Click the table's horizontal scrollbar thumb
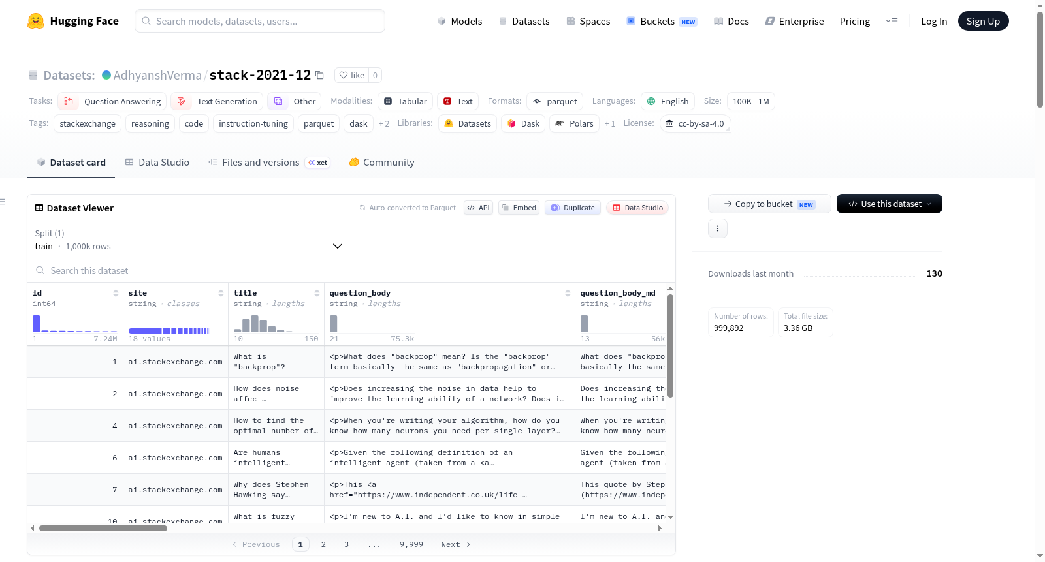1045x562 pixels. pyautogui.click(x=103, y=528)
